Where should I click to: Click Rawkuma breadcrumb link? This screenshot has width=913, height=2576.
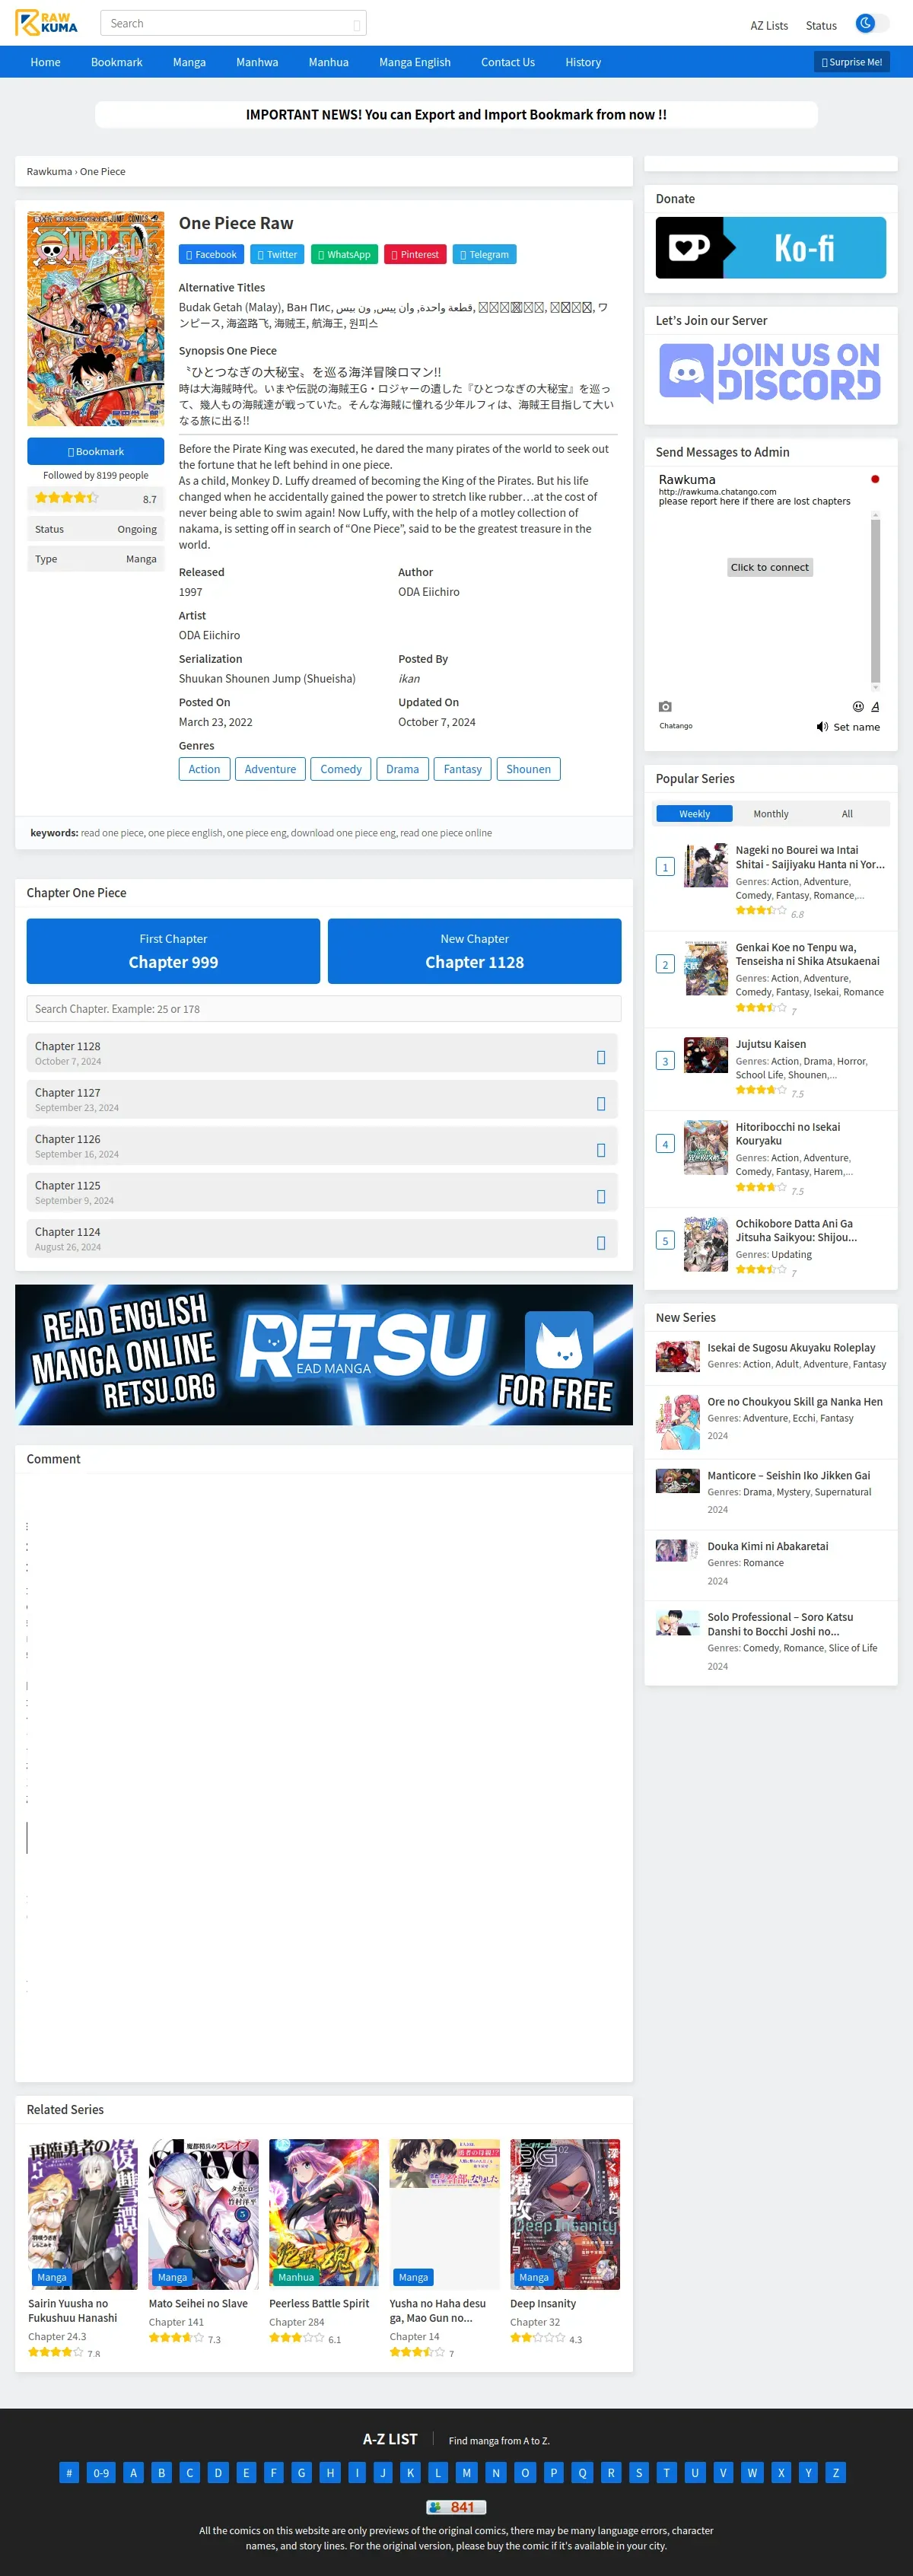click(49, 172)
